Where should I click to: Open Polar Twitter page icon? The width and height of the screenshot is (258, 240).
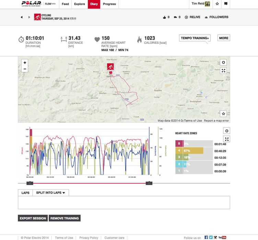(x=211, y=237)
